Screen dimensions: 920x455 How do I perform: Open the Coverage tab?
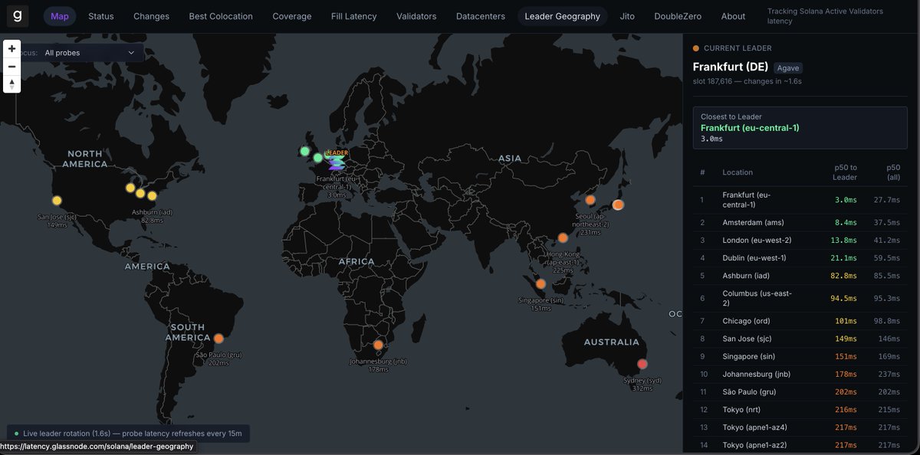coord(292,16)
